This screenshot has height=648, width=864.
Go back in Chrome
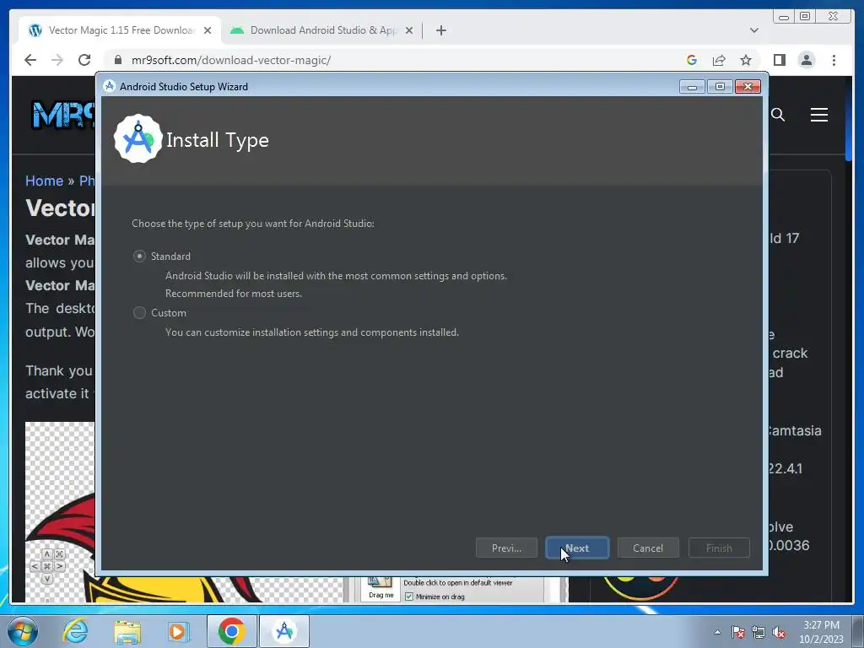(x=30, y=60)
